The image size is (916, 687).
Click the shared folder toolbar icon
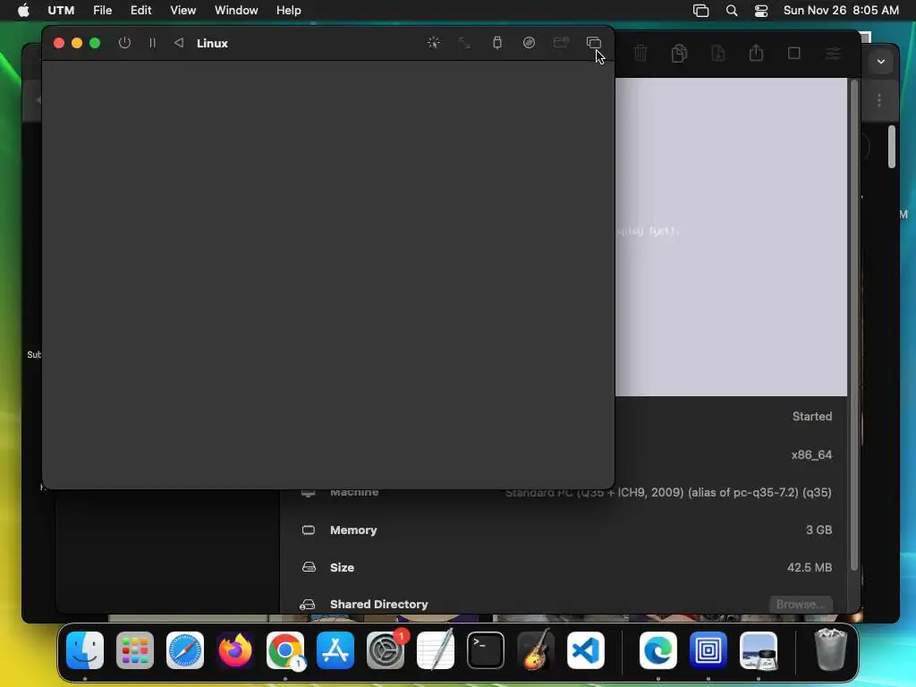pos(561,43)
